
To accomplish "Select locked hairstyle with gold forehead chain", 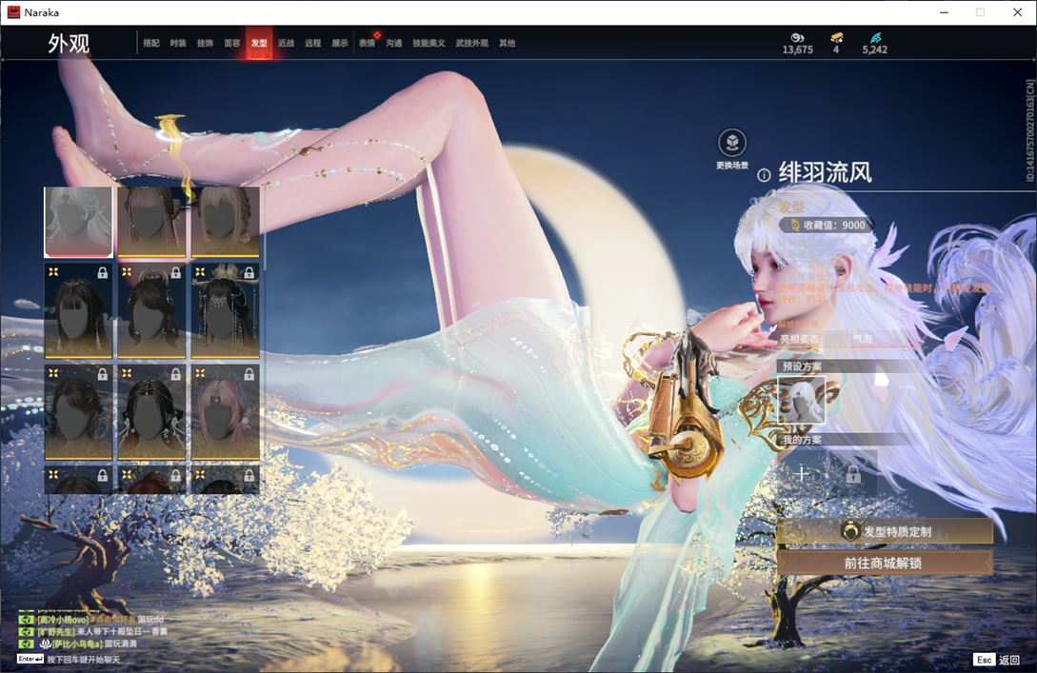I will click(151, 412).
